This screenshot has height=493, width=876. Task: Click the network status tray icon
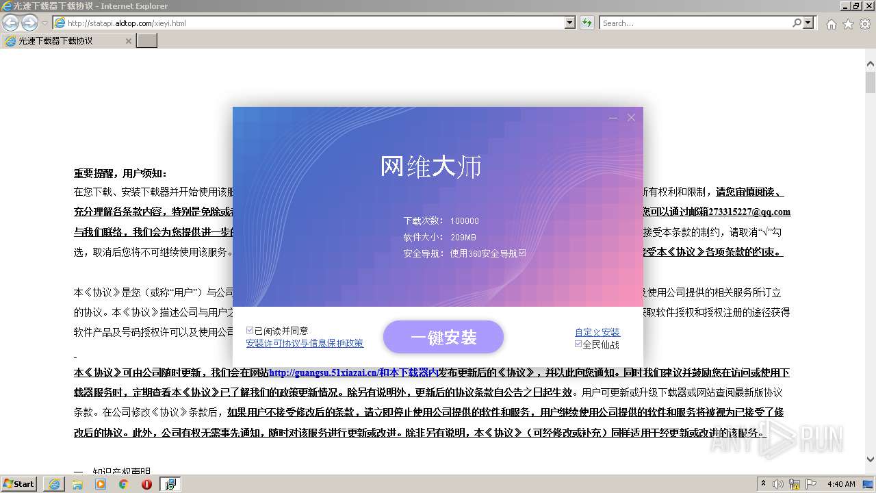pos(795,484)
